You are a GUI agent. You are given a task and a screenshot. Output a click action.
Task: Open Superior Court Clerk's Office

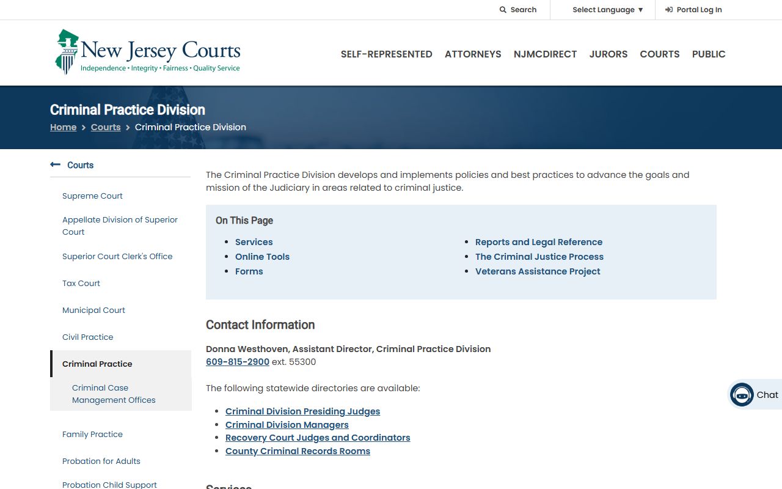(x=117, y=256)
